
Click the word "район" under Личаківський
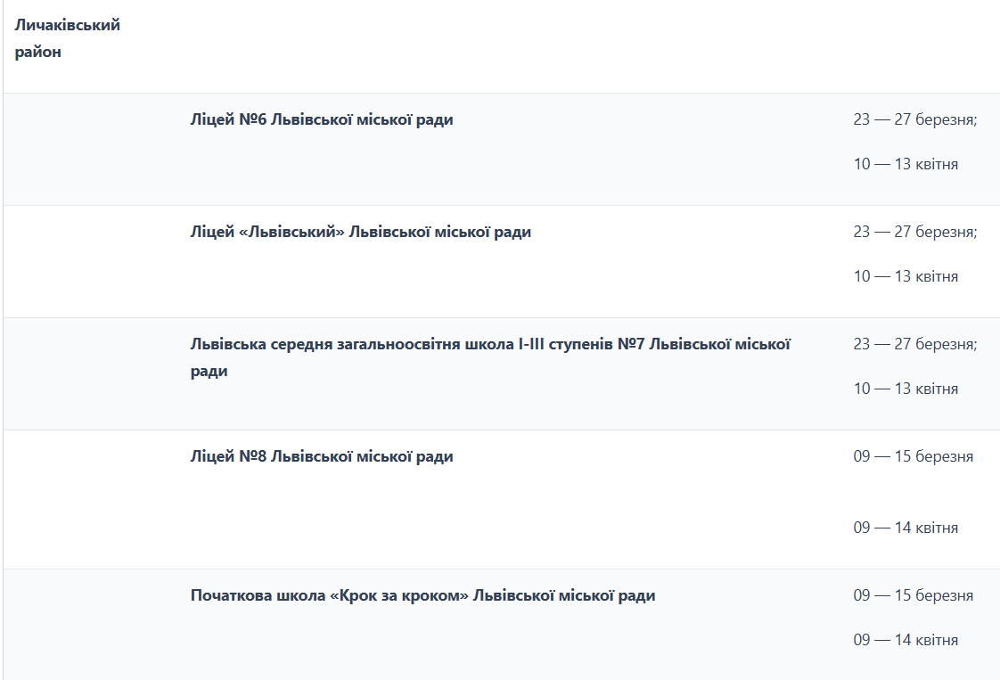click(x=38, y=53)
